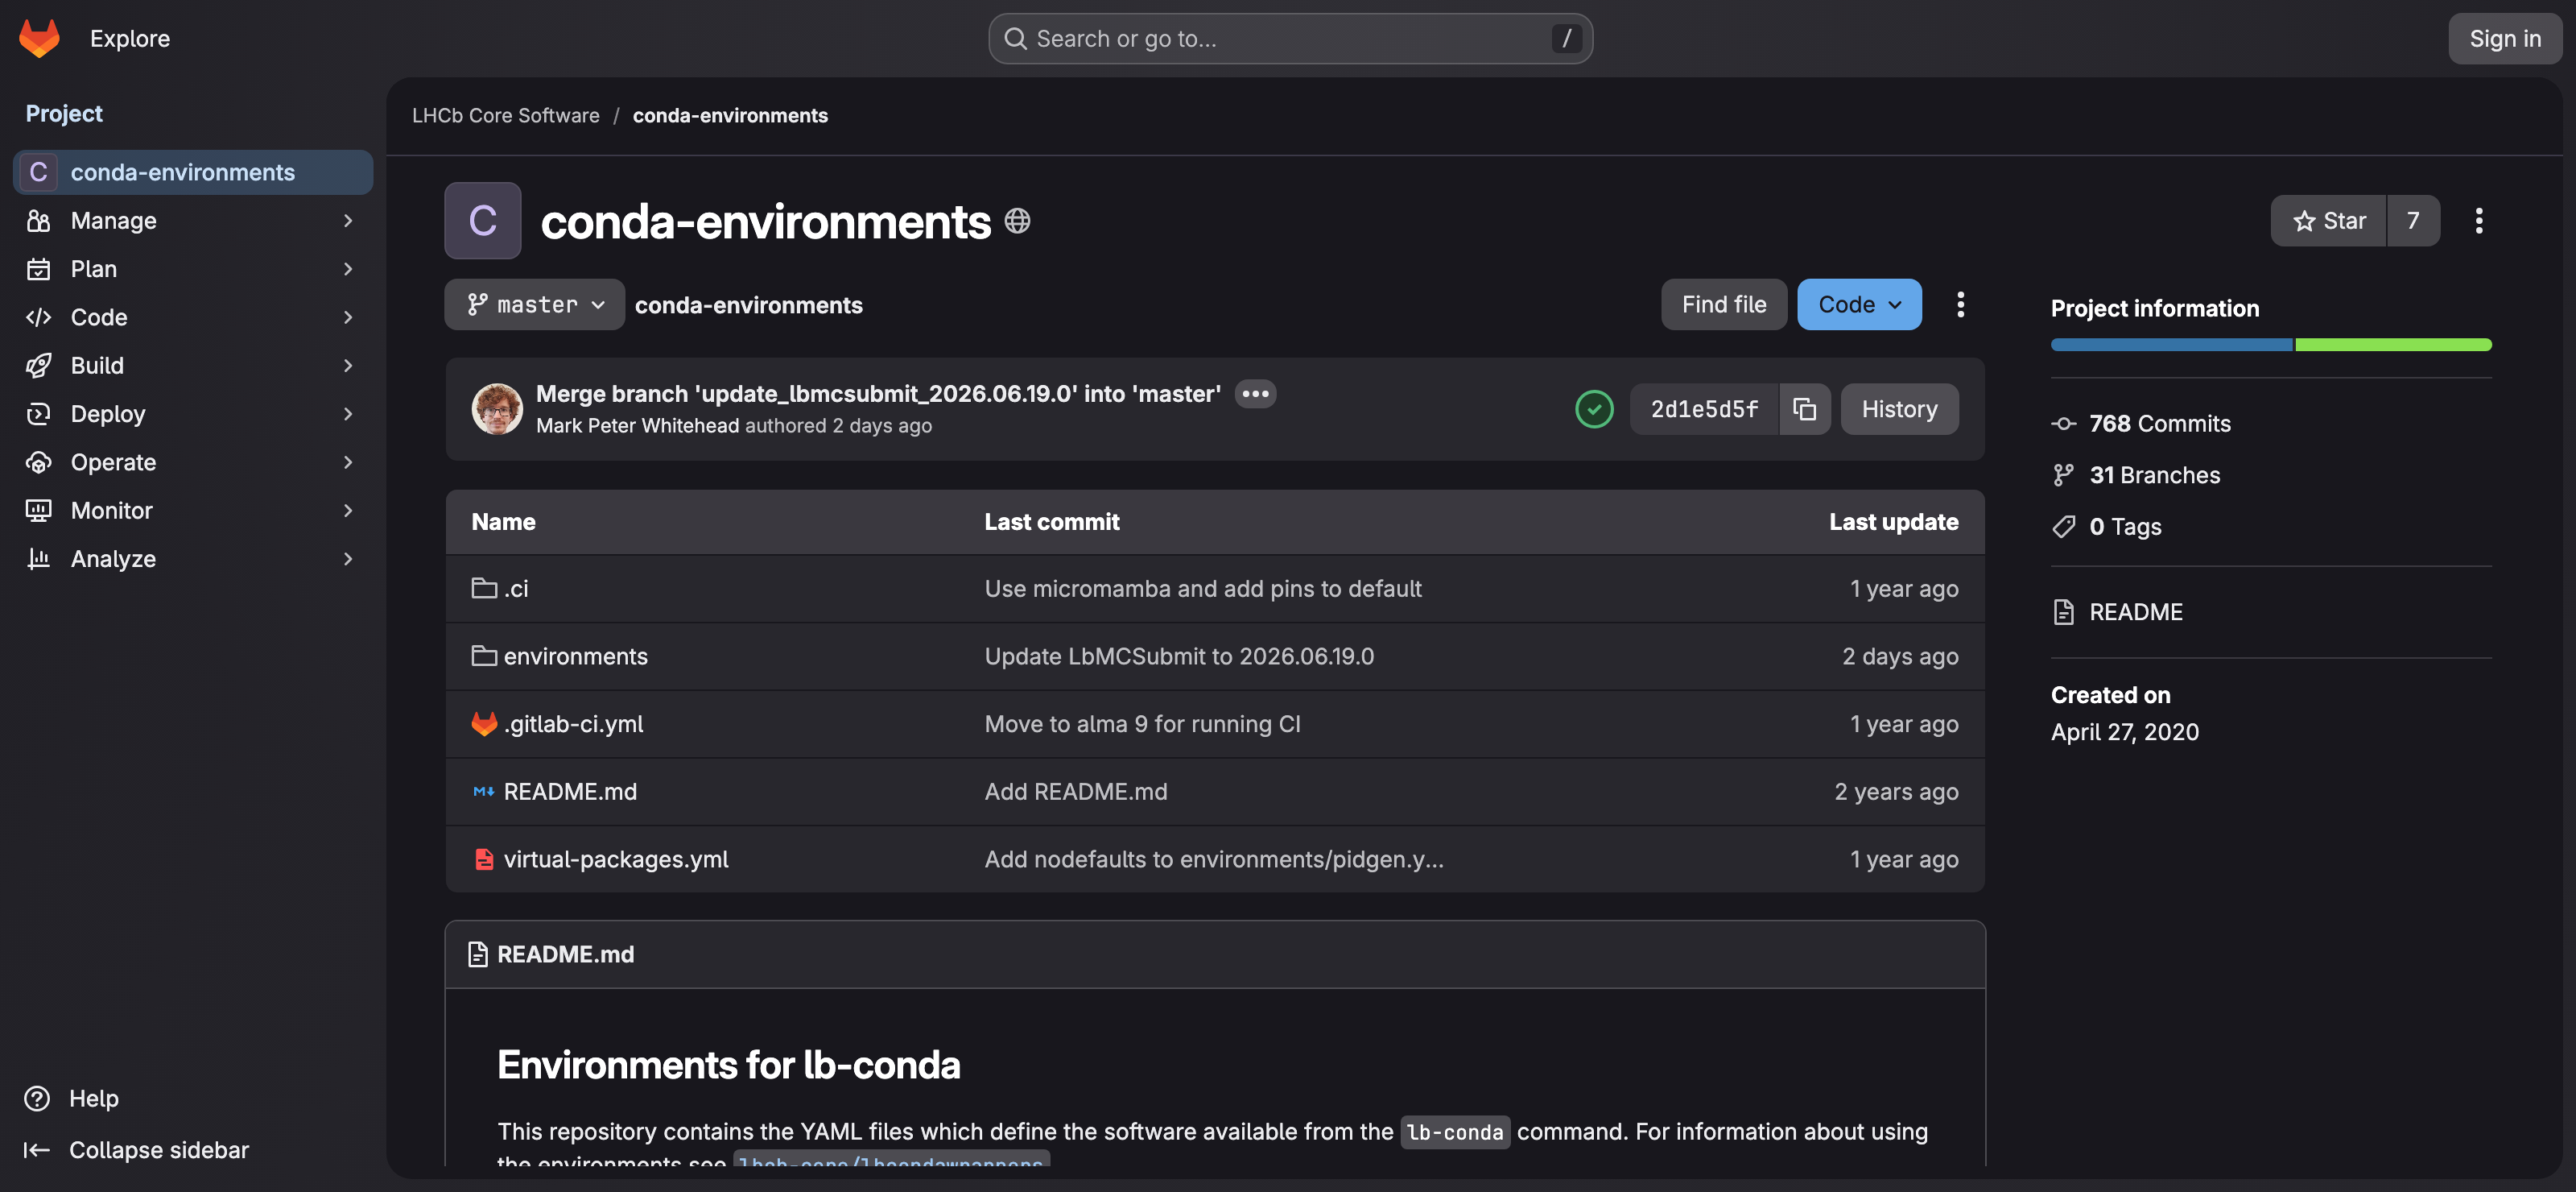Click the green pipeline passed status icon
The image size is (2576, 1192).
click(1594, 408)
